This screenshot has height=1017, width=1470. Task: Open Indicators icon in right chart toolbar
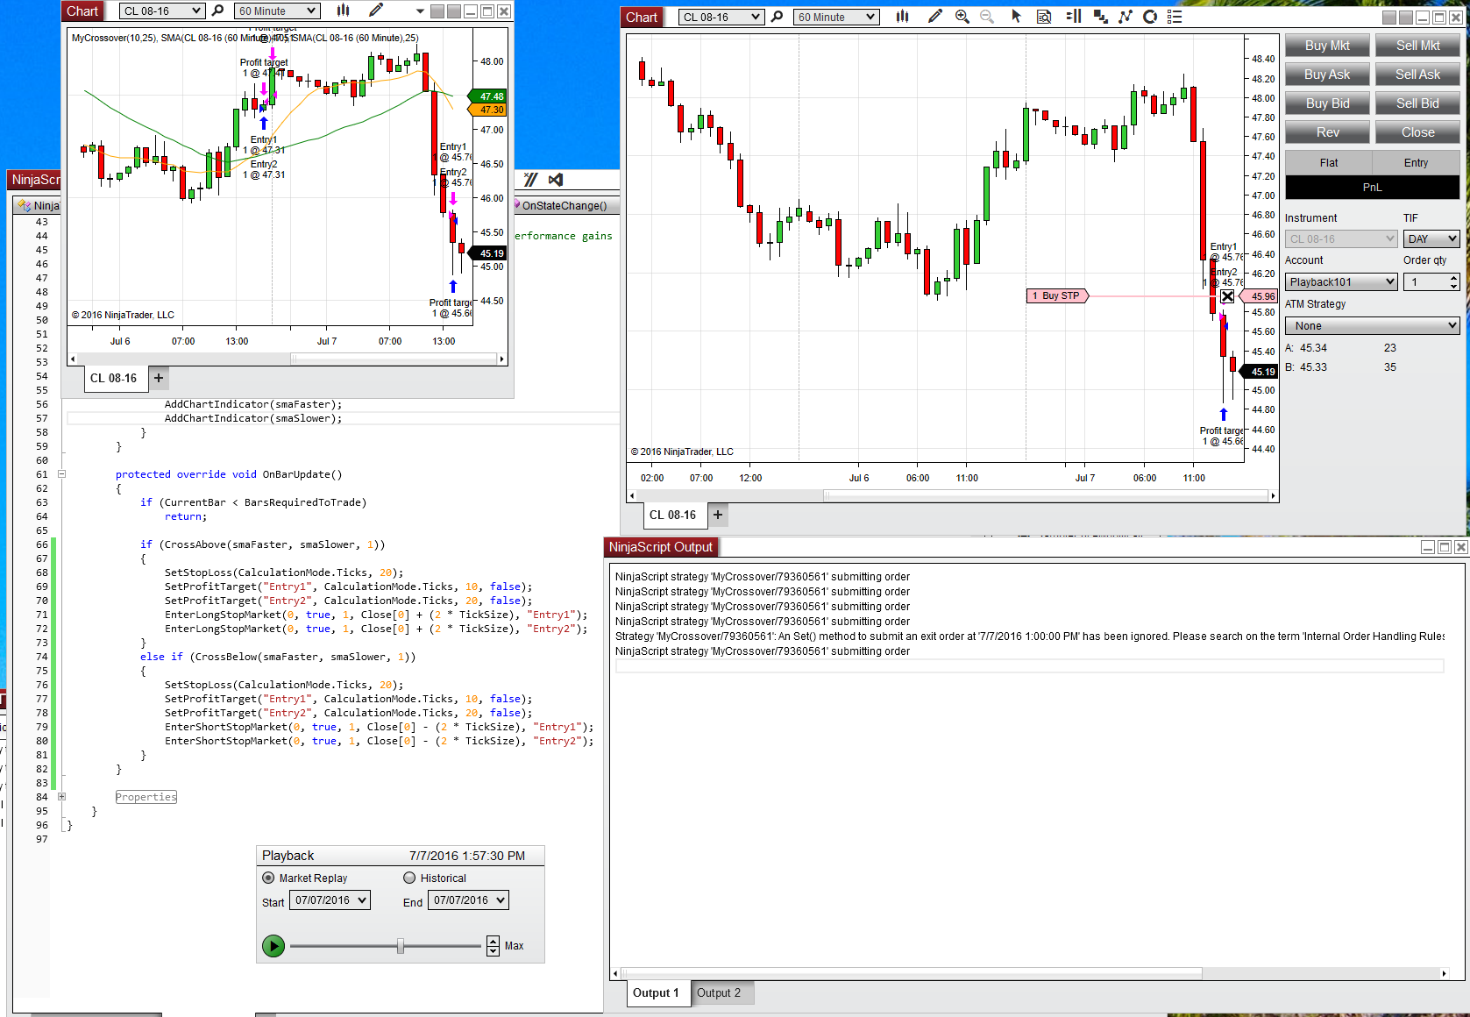point(1126,17)
